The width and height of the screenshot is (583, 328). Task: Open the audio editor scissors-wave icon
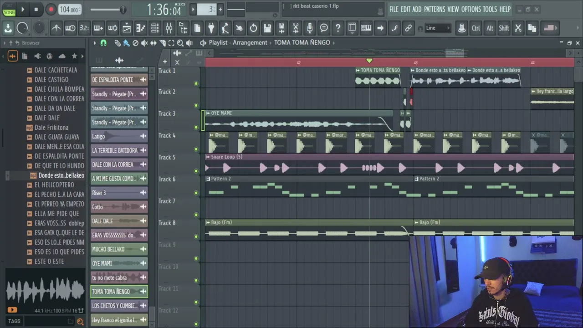click(296, 28)
